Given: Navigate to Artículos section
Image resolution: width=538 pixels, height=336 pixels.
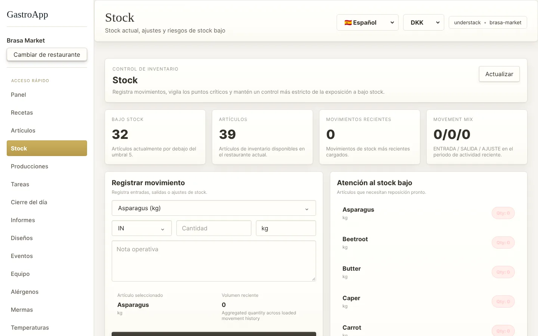Looking at the screenshot, I should point(47,131).
